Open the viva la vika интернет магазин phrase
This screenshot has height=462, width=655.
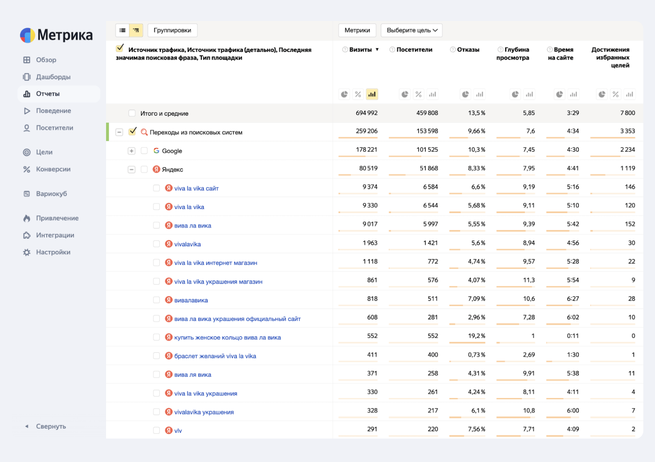(216, 263)
